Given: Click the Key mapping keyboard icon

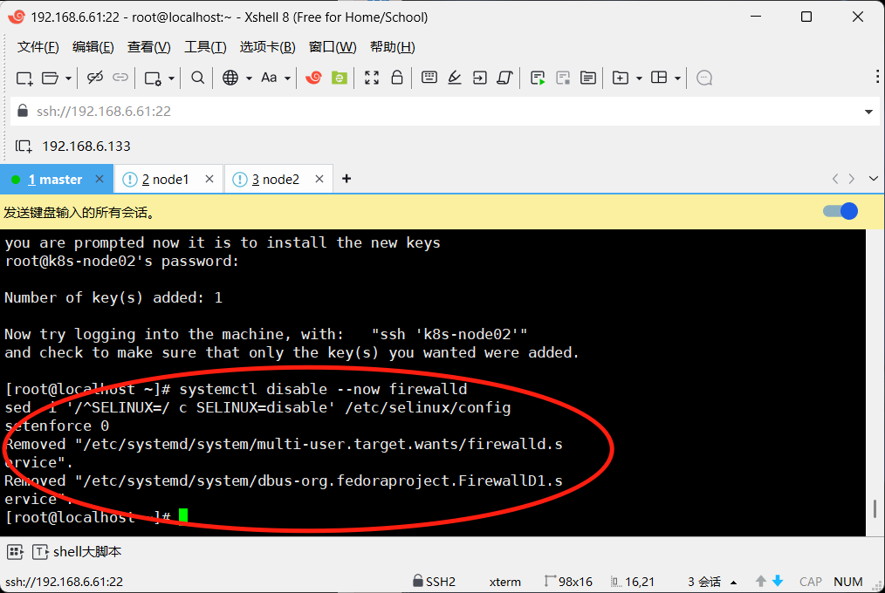Looking at the screenshot, I should 429,78.
